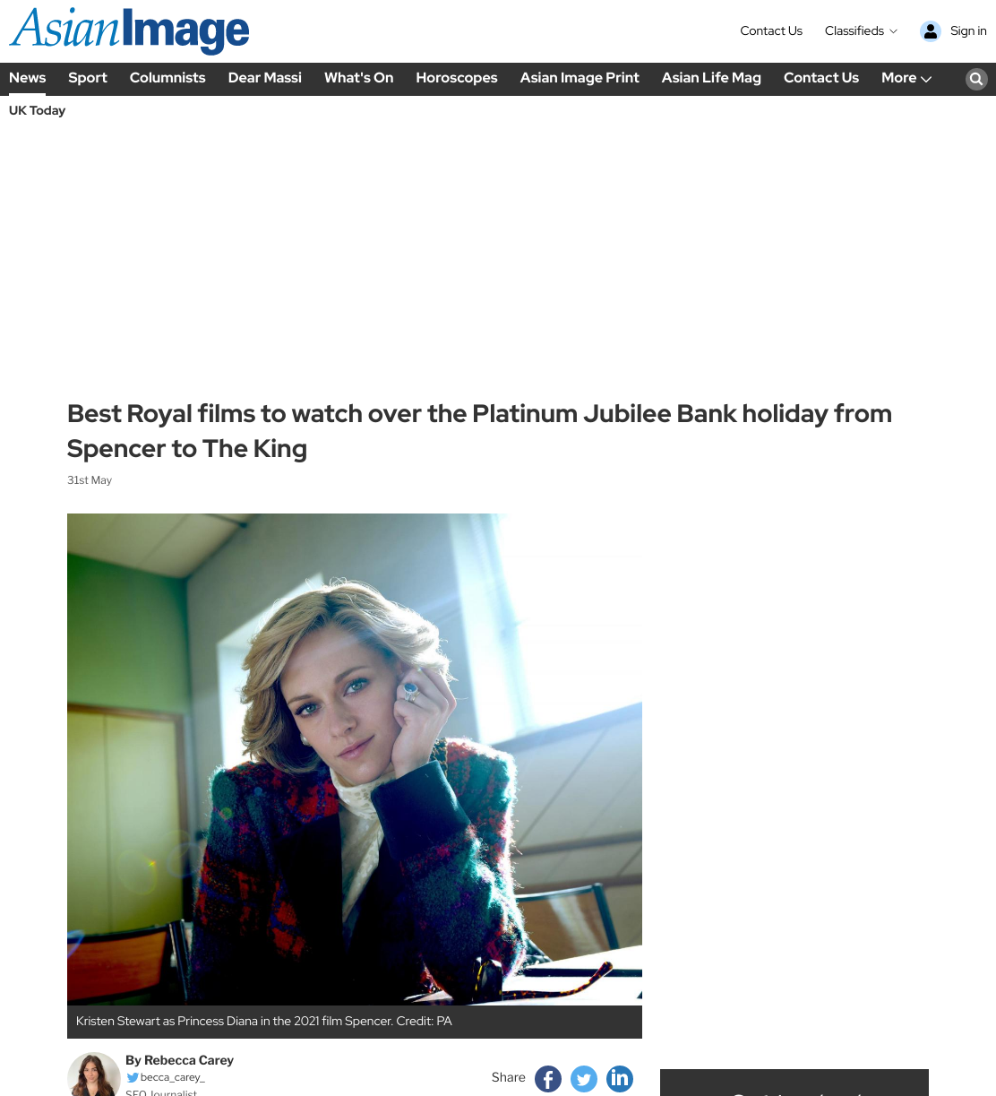This screenshot has height=1096, width=996.
Task: Click the user avatar icon
Action: click(x=931, y=31)
